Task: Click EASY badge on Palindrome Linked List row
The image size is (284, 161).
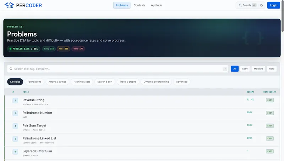Action: 270,139
